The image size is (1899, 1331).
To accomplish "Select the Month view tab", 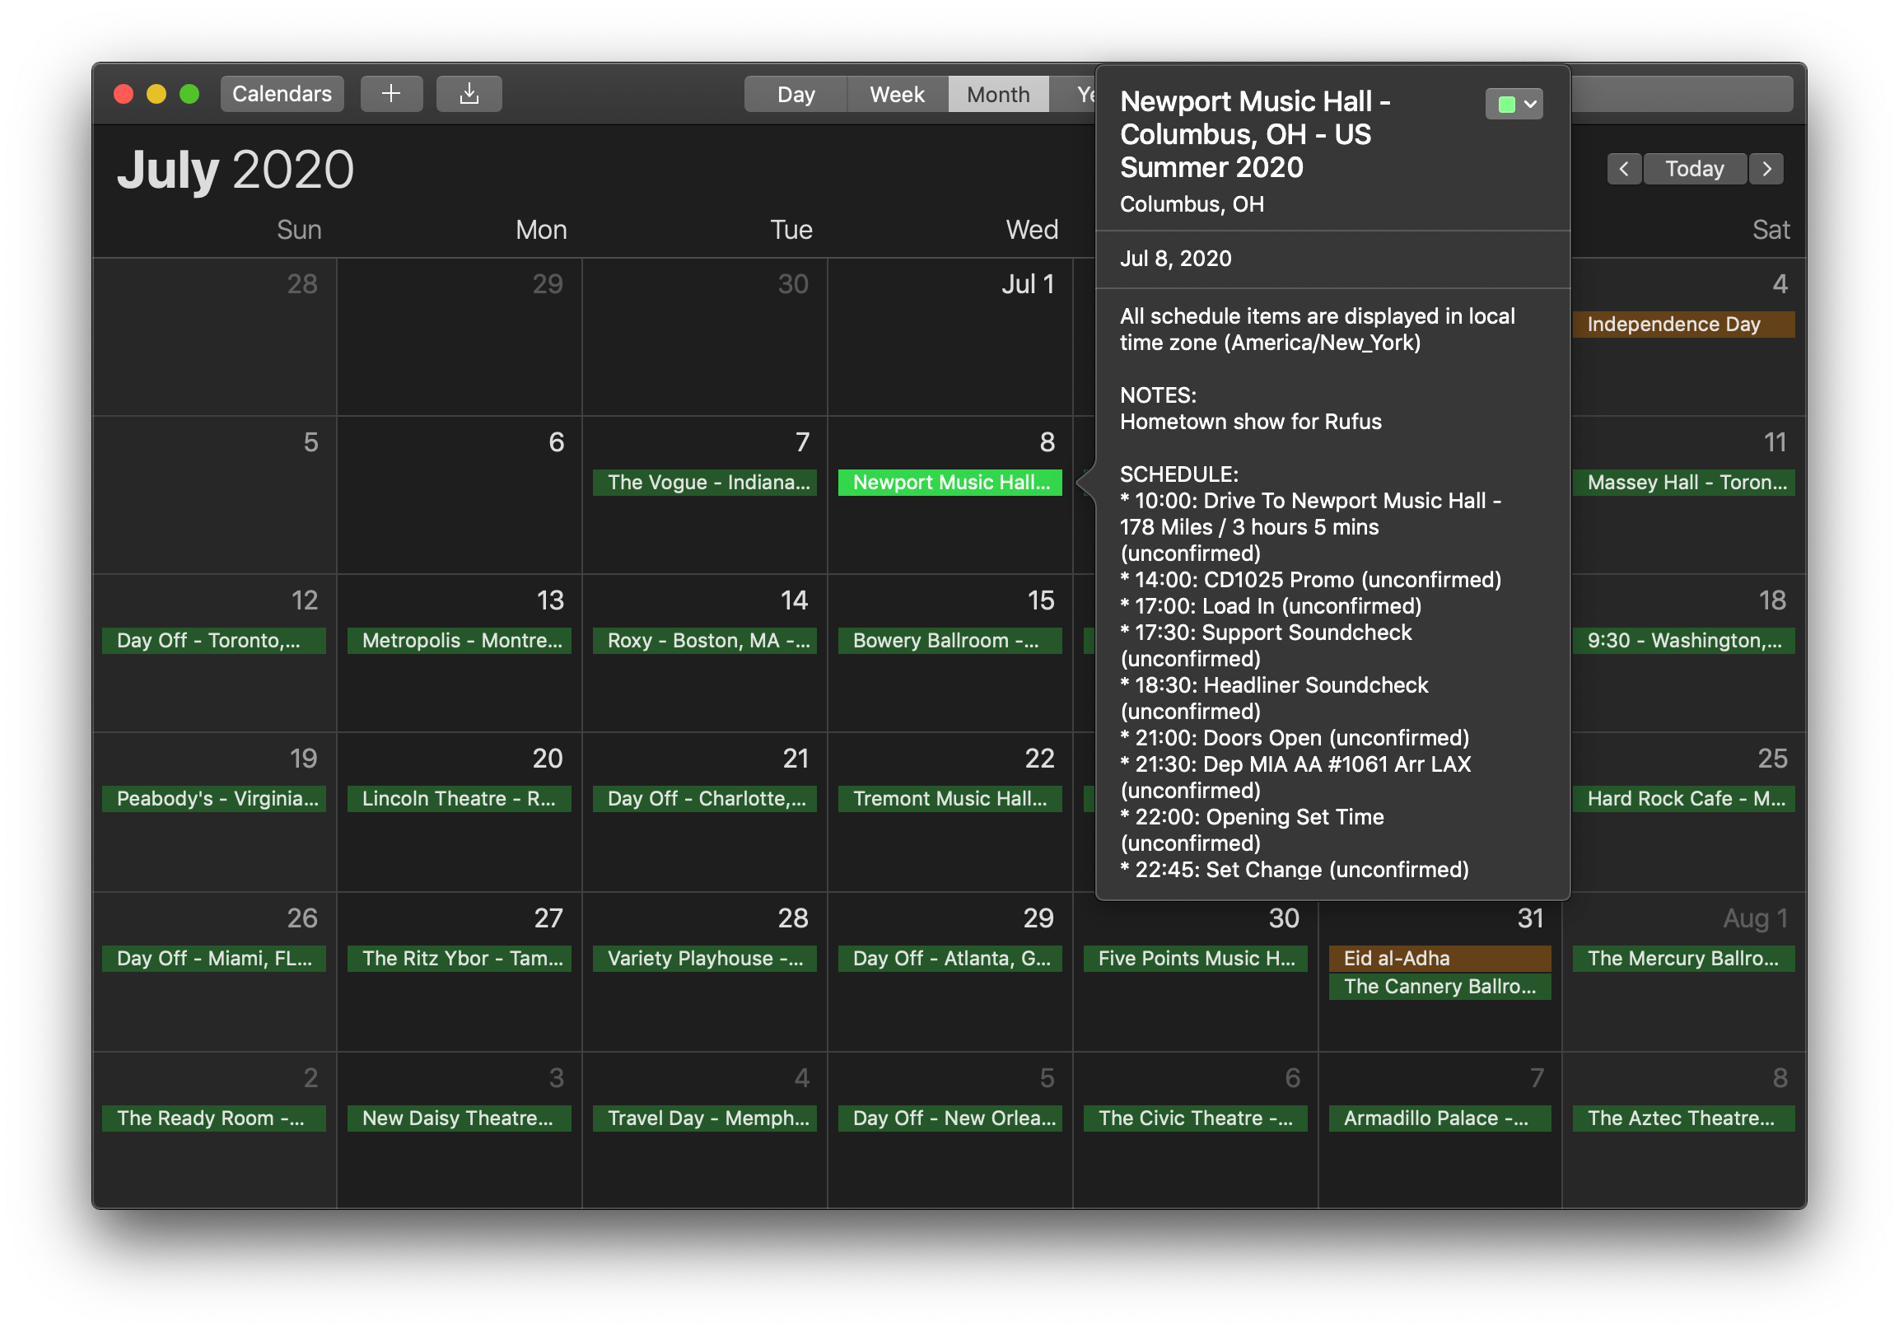I will [997, 94].
